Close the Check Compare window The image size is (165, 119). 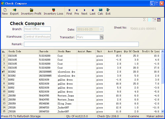[162, 4]
